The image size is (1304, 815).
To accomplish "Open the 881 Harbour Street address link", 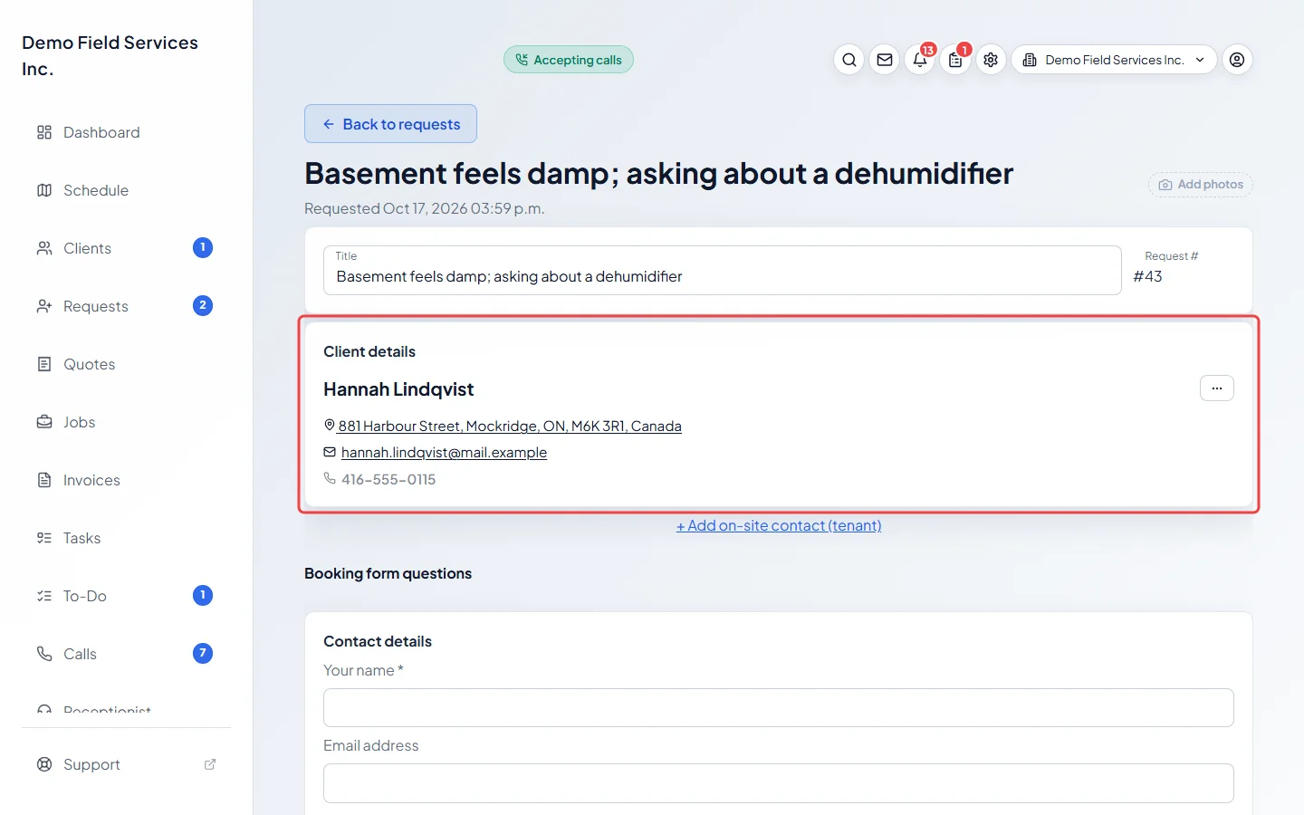I will pyautogui.click(x=510, y=426).
